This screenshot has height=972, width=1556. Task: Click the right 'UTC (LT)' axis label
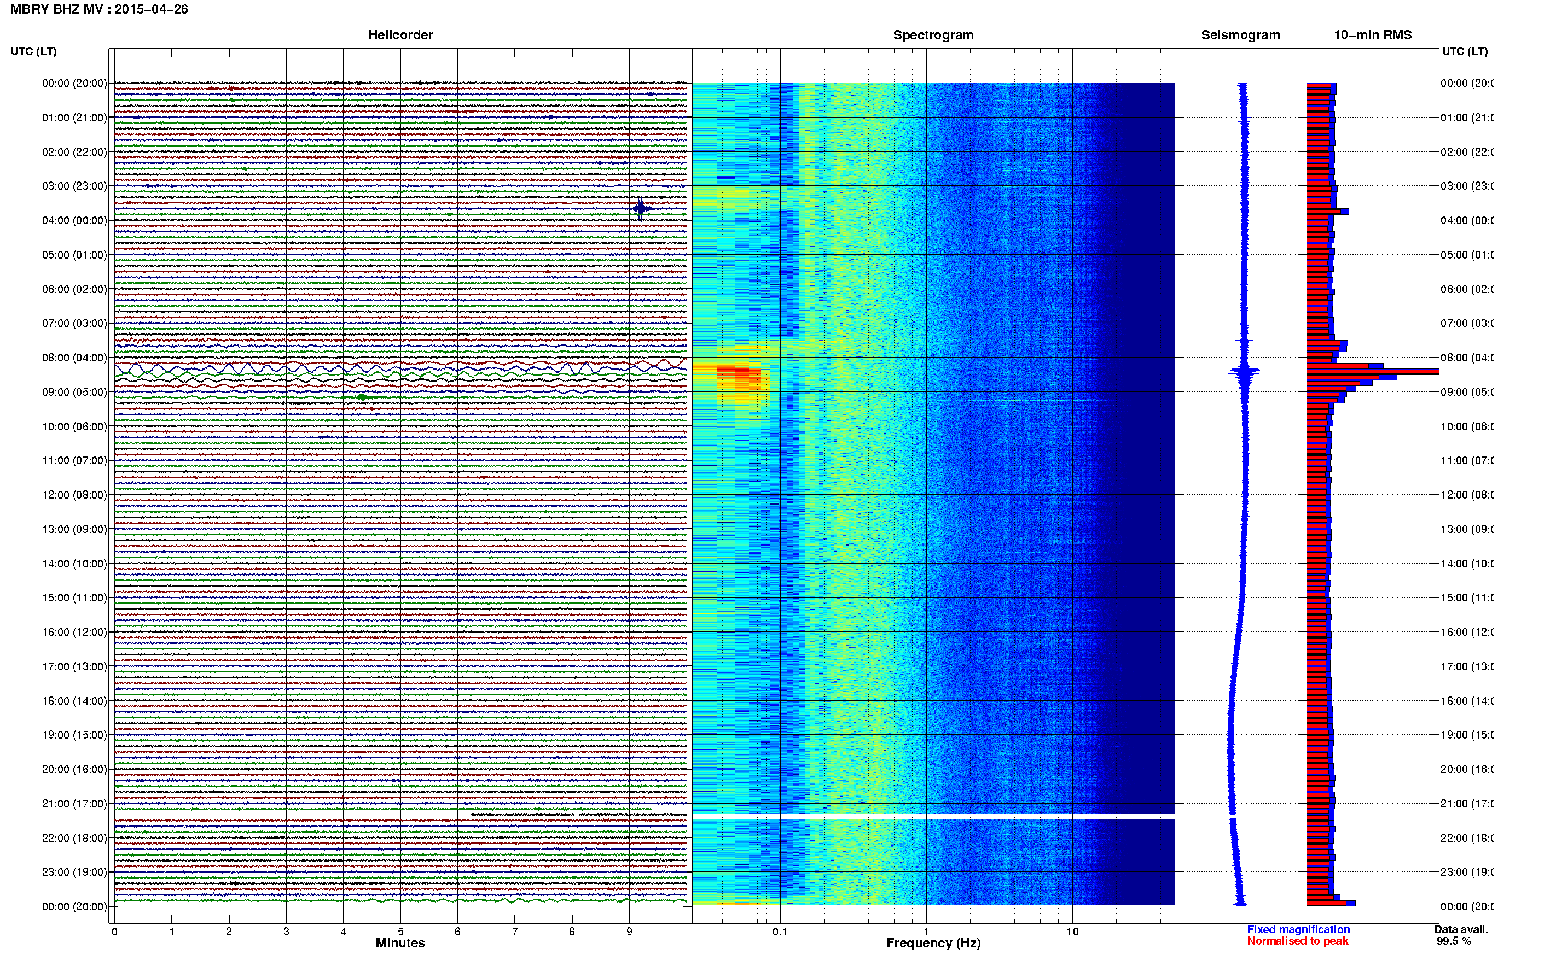coord(1465,51)
